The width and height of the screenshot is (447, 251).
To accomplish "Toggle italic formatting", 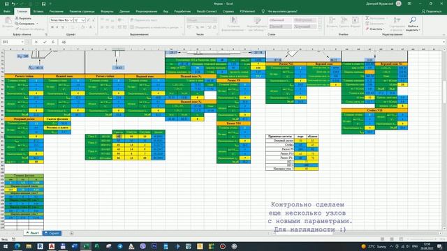I will tap(57, 27).
